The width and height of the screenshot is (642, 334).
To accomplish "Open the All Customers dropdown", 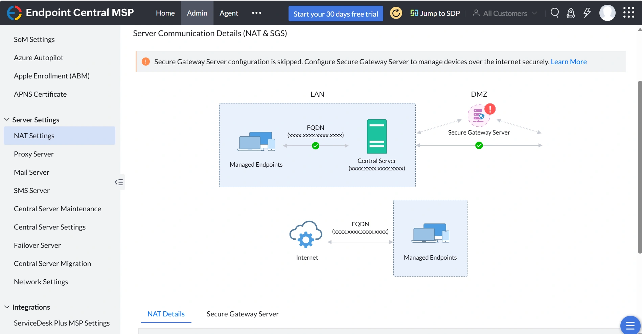I will point(505,13).
